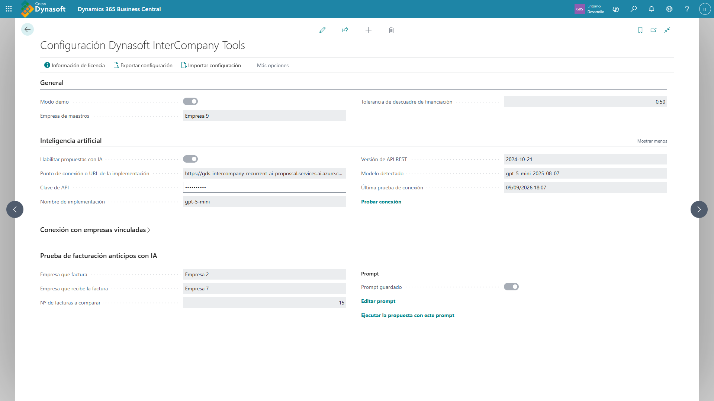Click the Empresa de maestros field
Screen dimensions: 714x401
[x=264, y=116]
